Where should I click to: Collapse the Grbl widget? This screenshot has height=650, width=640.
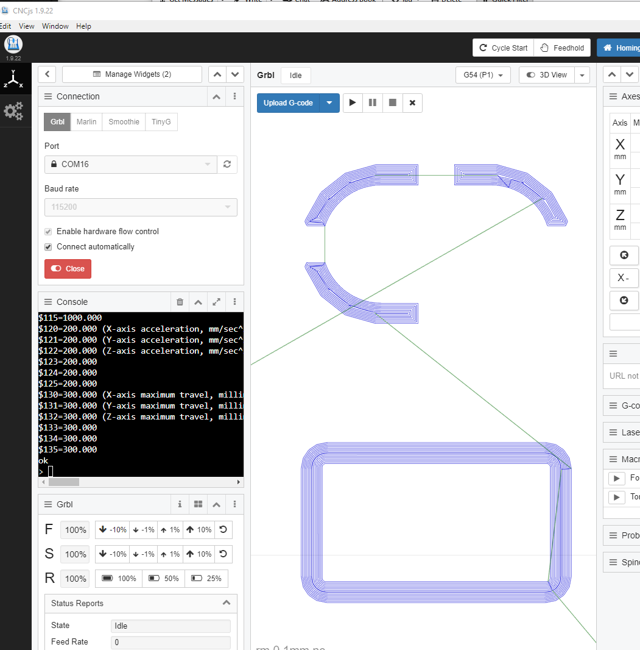pos(217,504)
